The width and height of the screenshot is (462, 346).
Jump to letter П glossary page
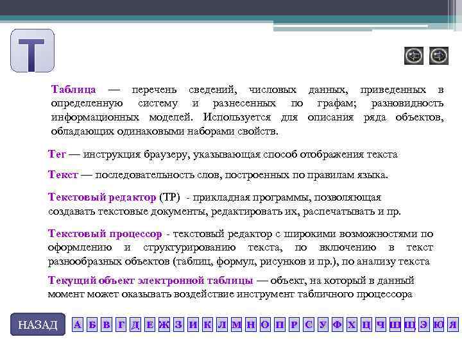pos(280,324)
